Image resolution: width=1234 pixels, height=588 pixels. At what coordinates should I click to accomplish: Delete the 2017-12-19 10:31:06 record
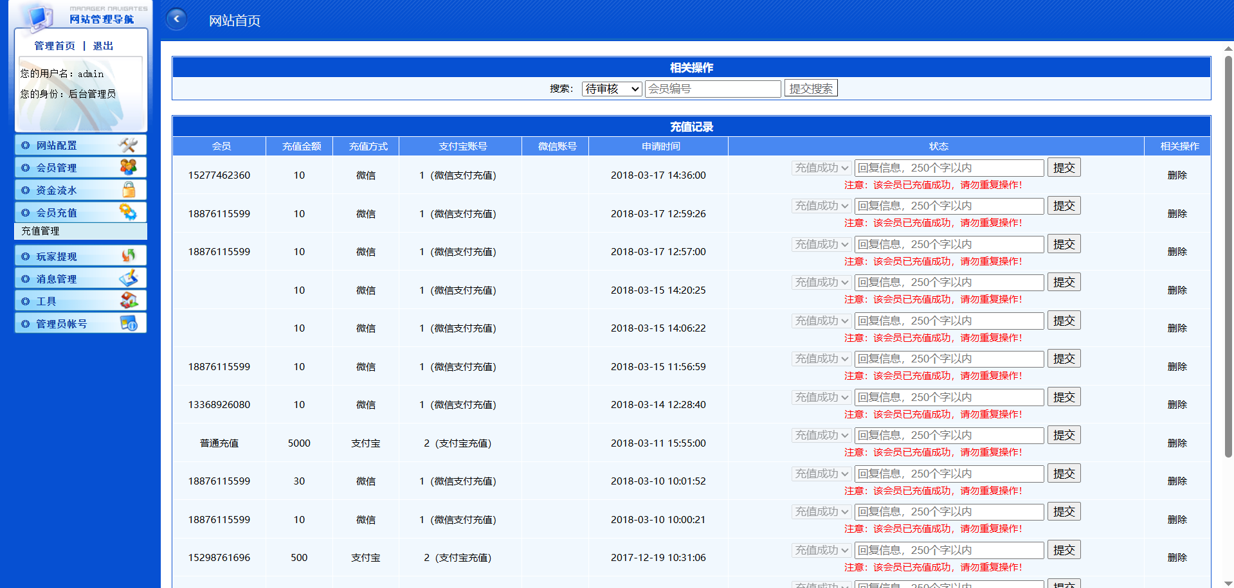coord(1177,558)
